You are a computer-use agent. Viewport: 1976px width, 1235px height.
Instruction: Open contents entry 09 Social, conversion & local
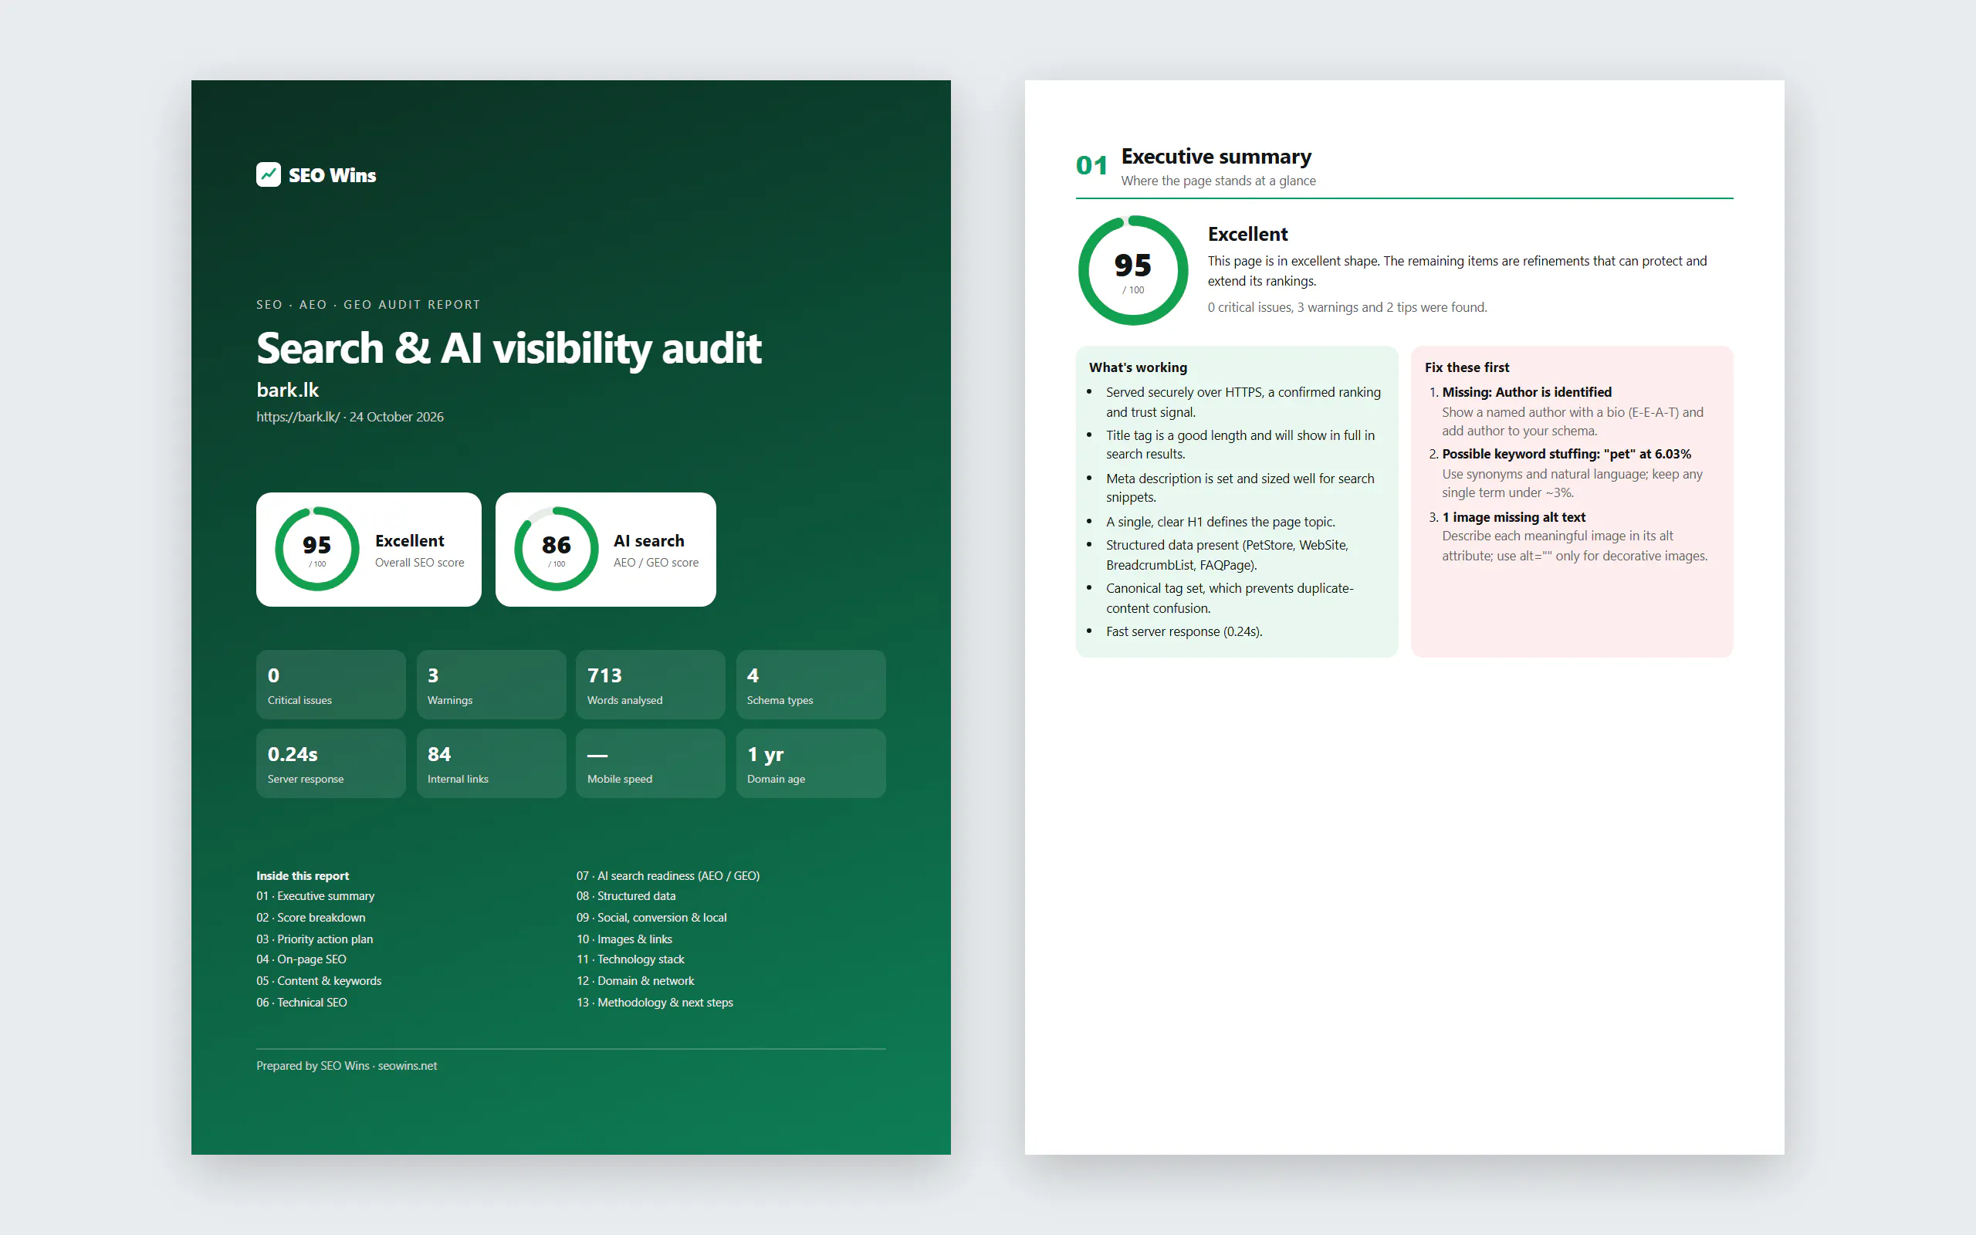pos(651,917)
